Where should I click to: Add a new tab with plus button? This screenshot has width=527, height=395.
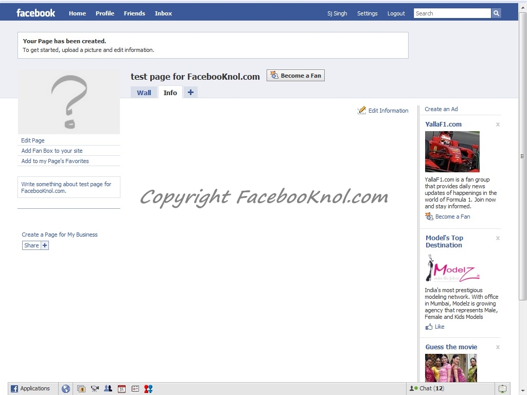tap(190, 93)
